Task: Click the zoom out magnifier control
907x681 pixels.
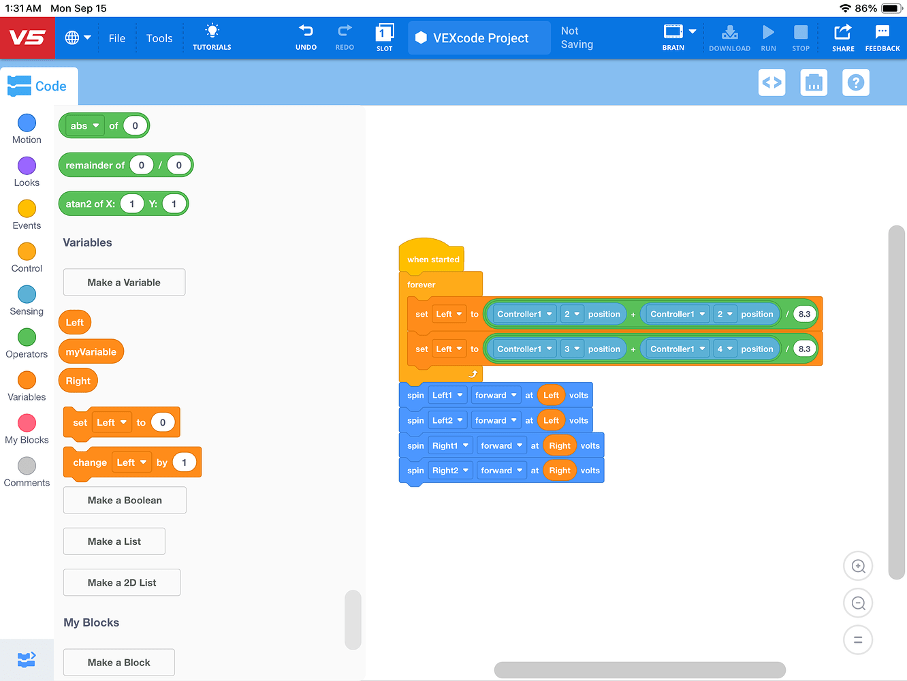Action: pyautogui.click(x=858, y=603)
